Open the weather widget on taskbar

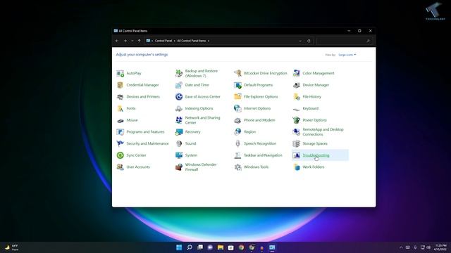click(x=11, y=247)
